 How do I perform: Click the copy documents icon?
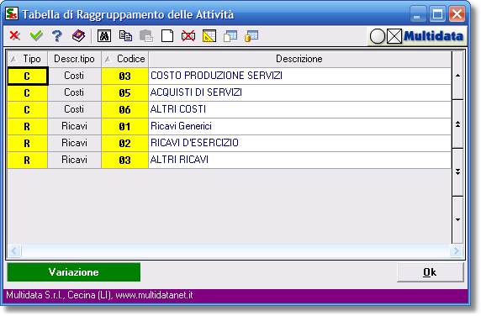125,36
